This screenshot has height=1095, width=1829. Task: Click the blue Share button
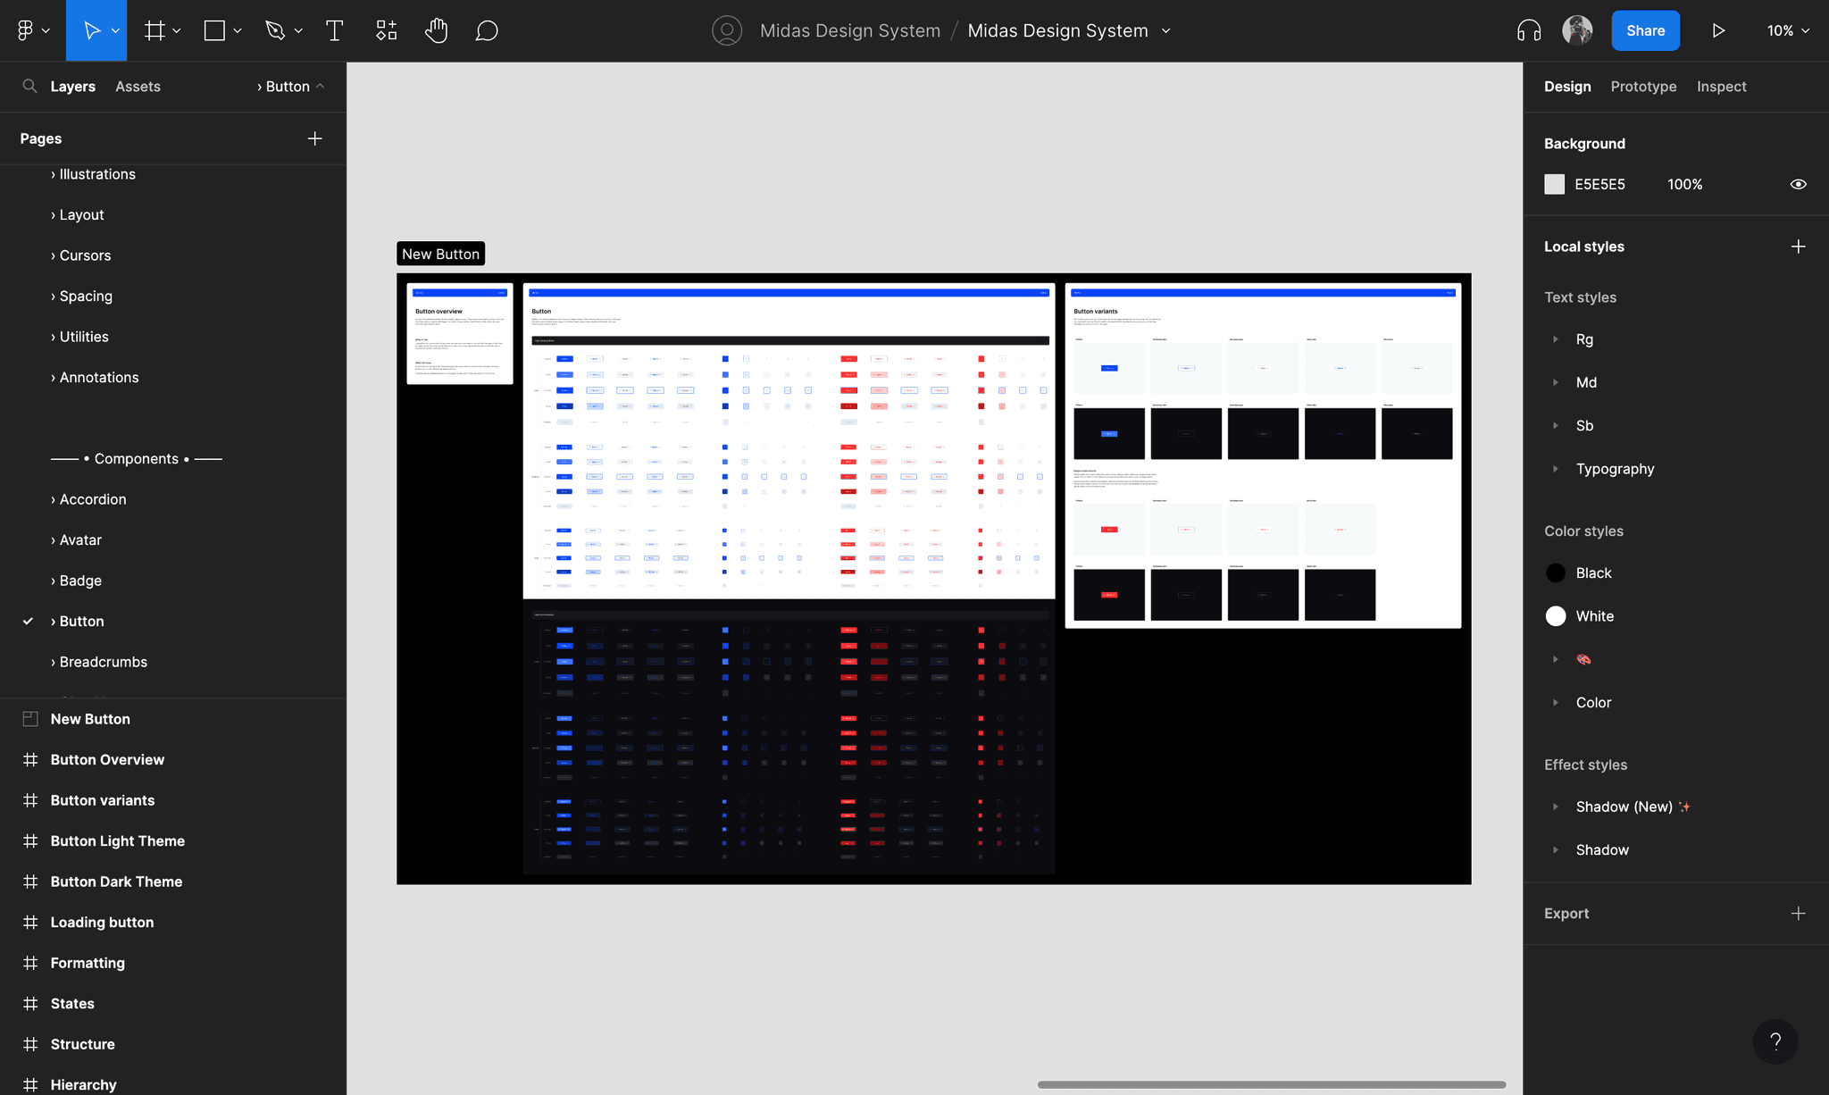click(1645, 30)
